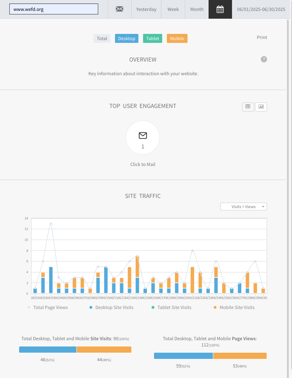Click the envelope mail icon in top bar

click(120, 9)
